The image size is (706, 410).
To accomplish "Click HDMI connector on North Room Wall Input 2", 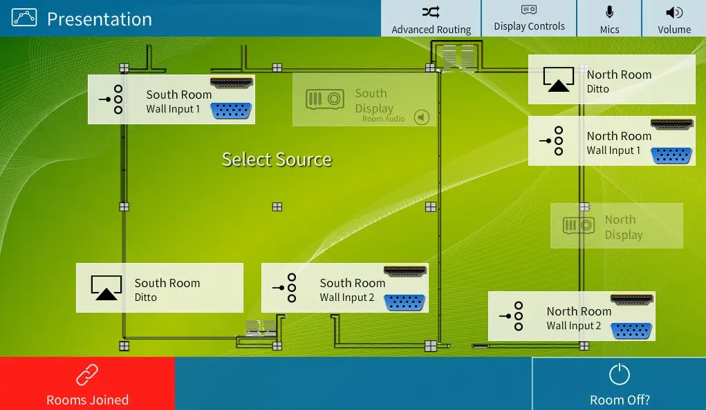I will (x=631, y=299).
